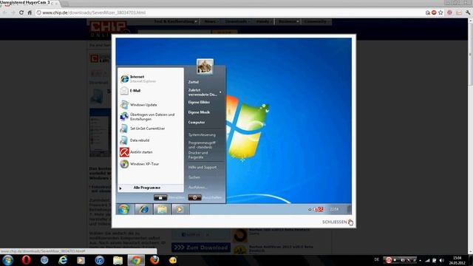Reload the page with the Chrome refresh icon
Viewport: 473px width, 266px height.
tap(21, 13)
